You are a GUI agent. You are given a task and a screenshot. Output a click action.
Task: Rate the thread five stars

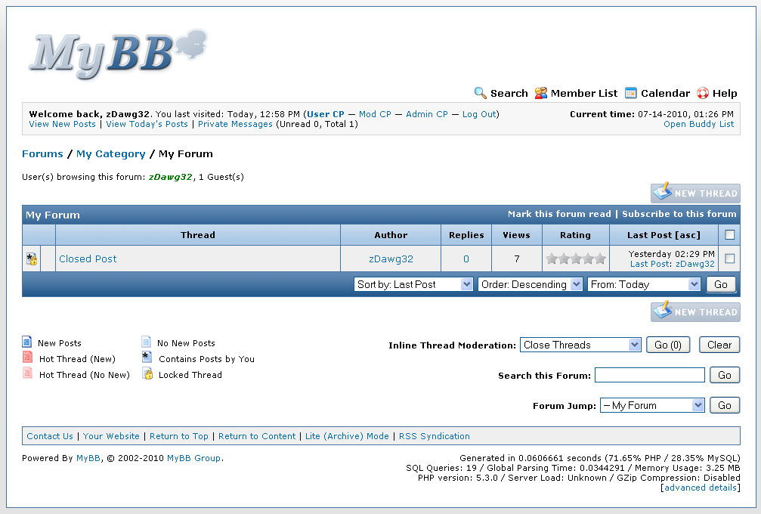point(600,259)
